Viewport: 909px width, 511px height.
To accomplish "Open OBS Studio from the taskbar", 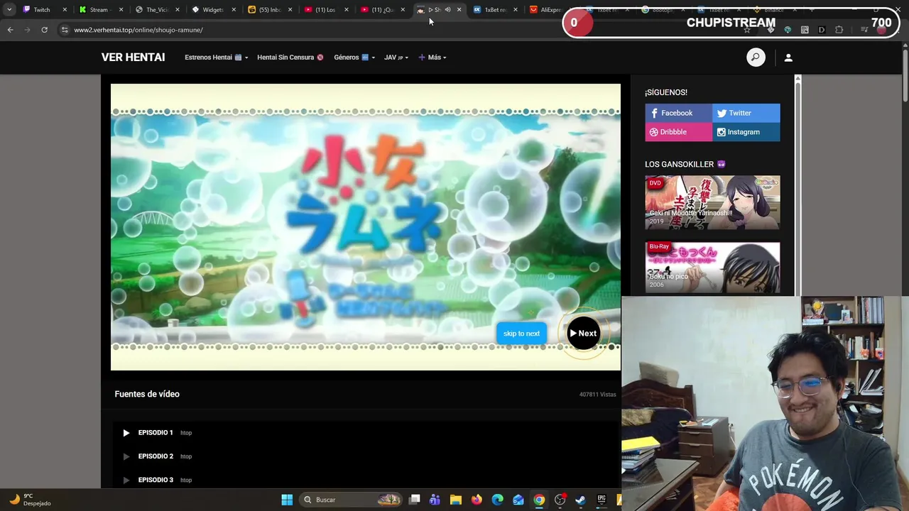I will pyautogui.click(x=560, y=500).
